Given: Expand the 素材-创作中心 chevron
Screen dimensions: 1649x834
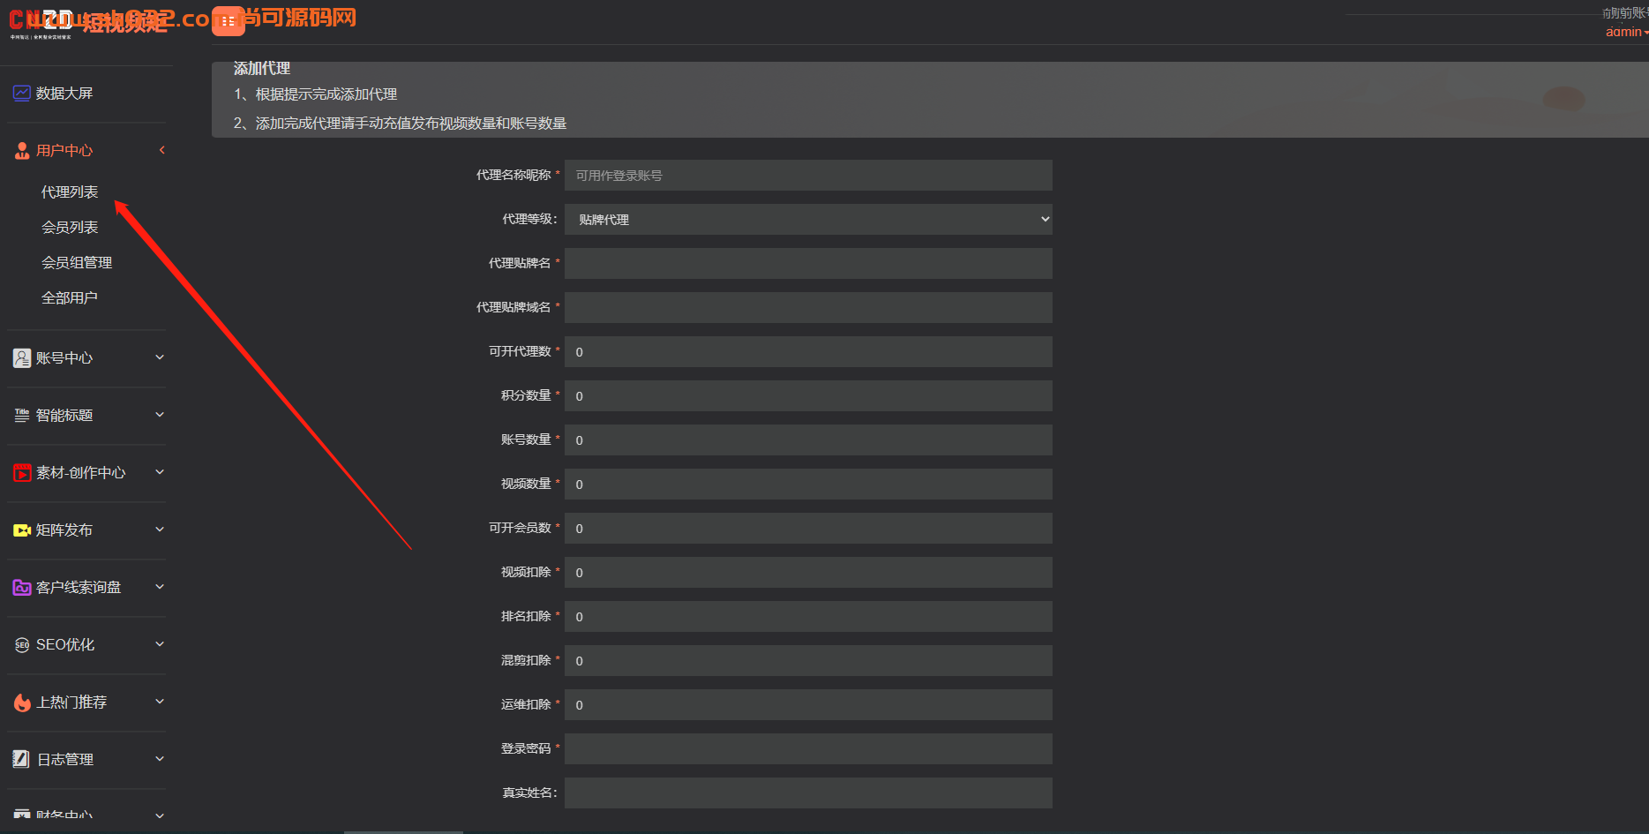Looking at the screenshot, I should (x=160, y=472).
